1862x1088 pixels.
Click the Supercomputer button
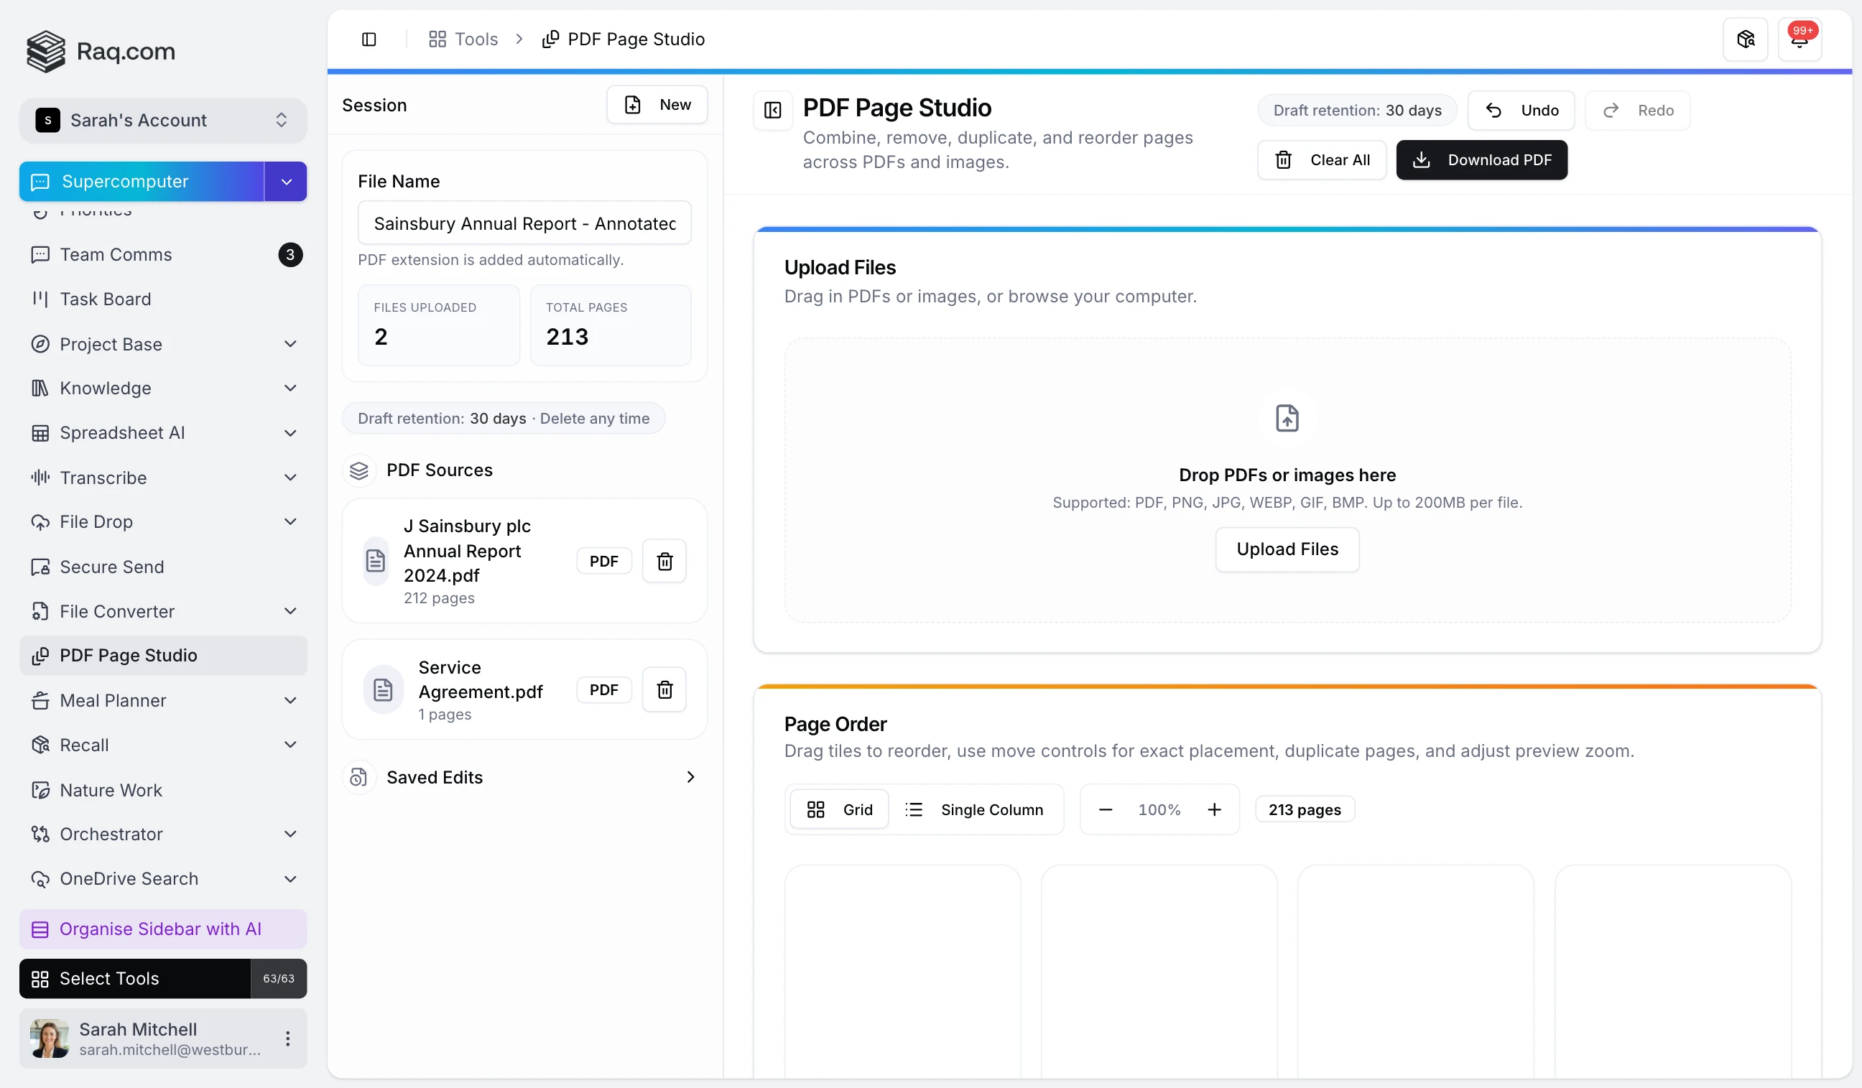pos(142,182)
